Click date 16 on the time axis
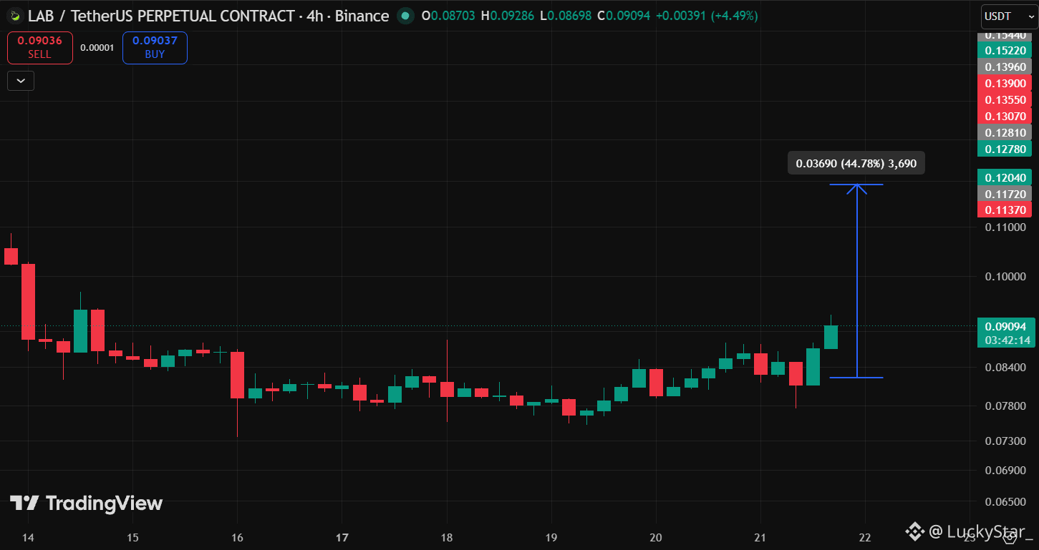Image resolution: width=1039 pixels, height=550 pixels. pyautogui.click(x=238, y=537)
